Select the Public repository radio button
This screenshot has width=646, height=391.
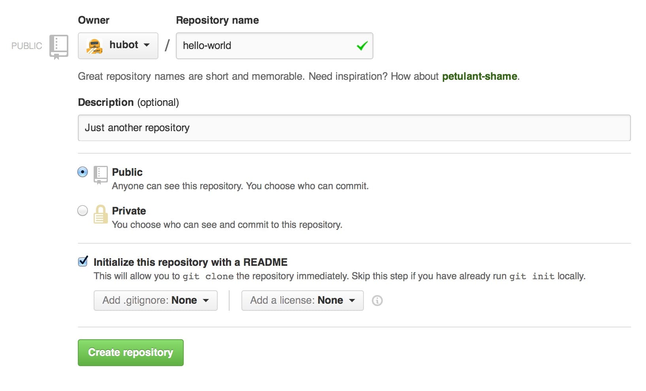[82, 172]
